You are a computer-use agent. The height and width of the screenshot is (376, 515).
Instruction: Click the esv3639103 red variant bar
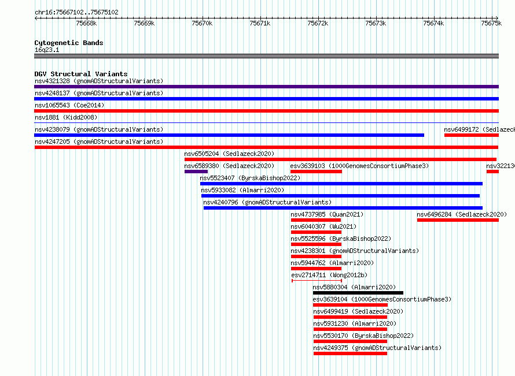[317, 172]
